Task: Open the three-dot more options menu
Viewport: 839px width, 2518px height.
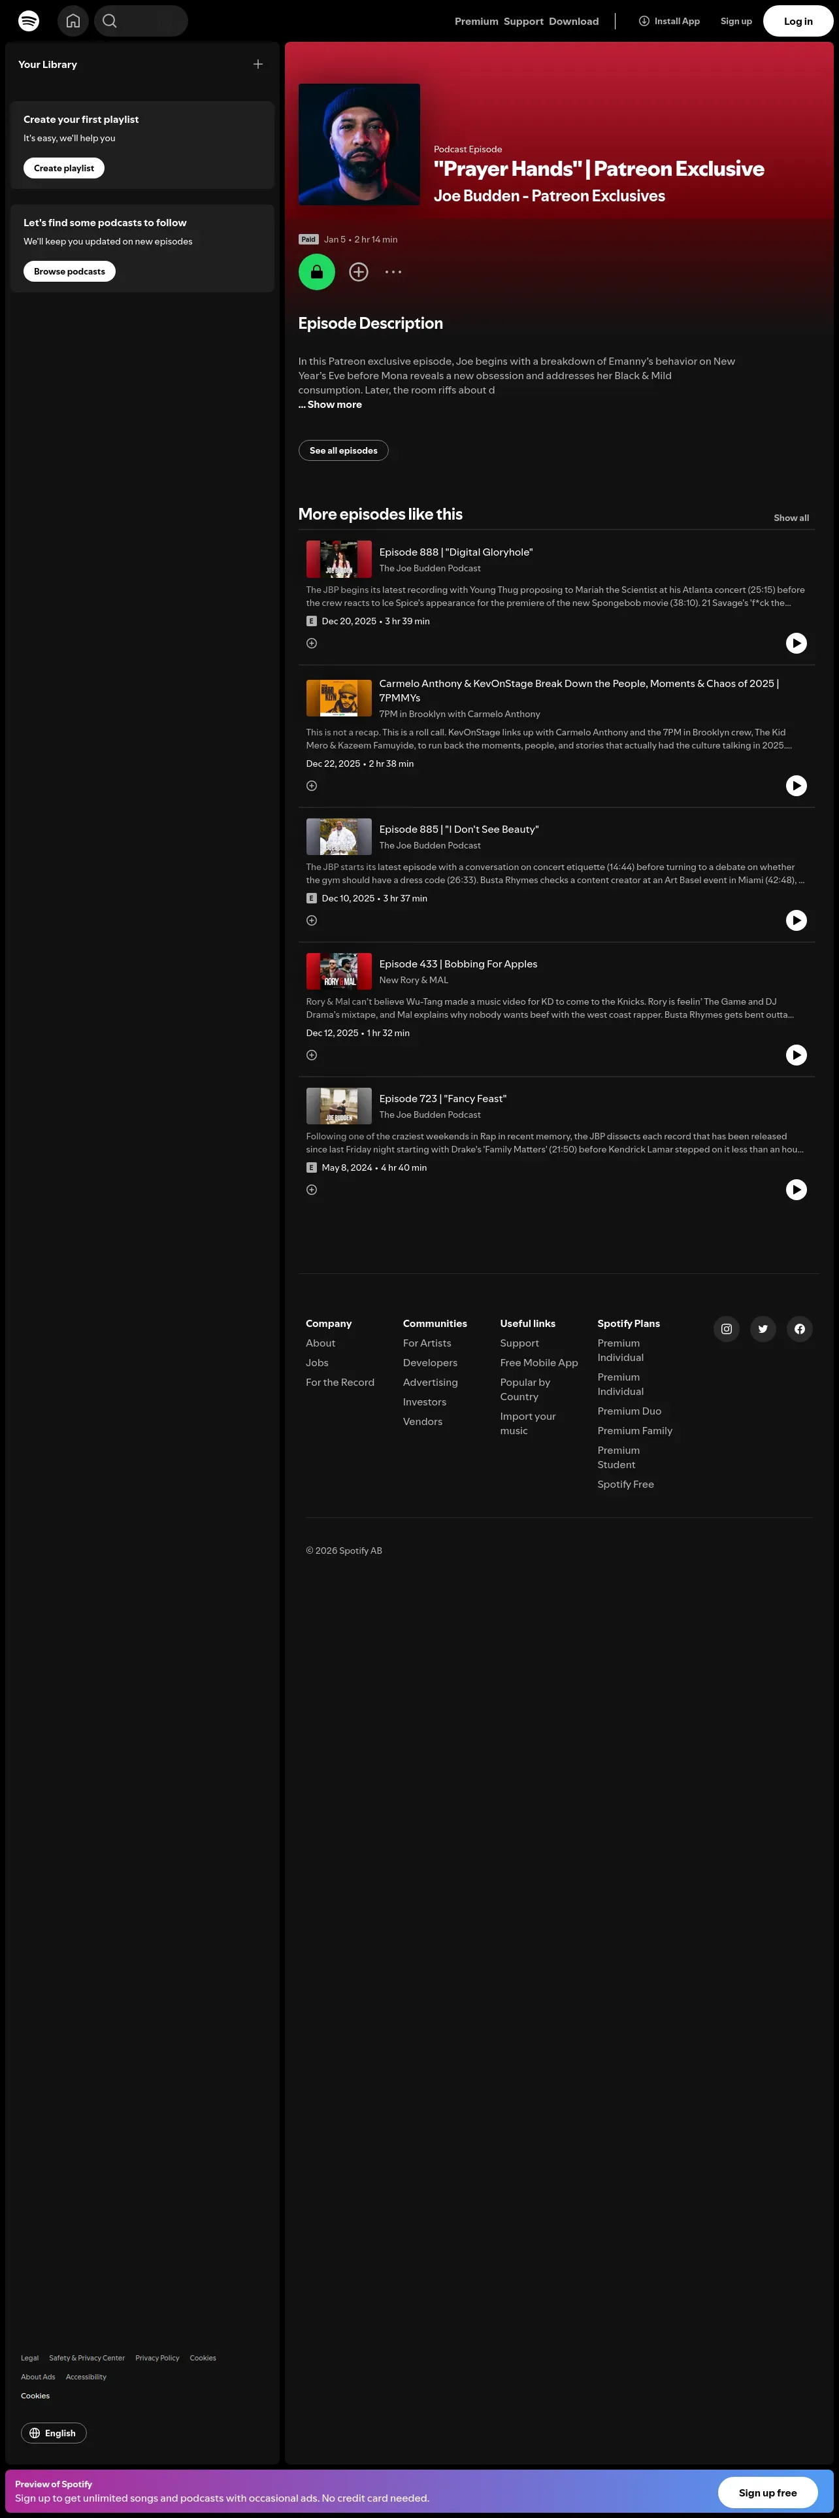Action: pyautogui.click(x=393, y=272)
